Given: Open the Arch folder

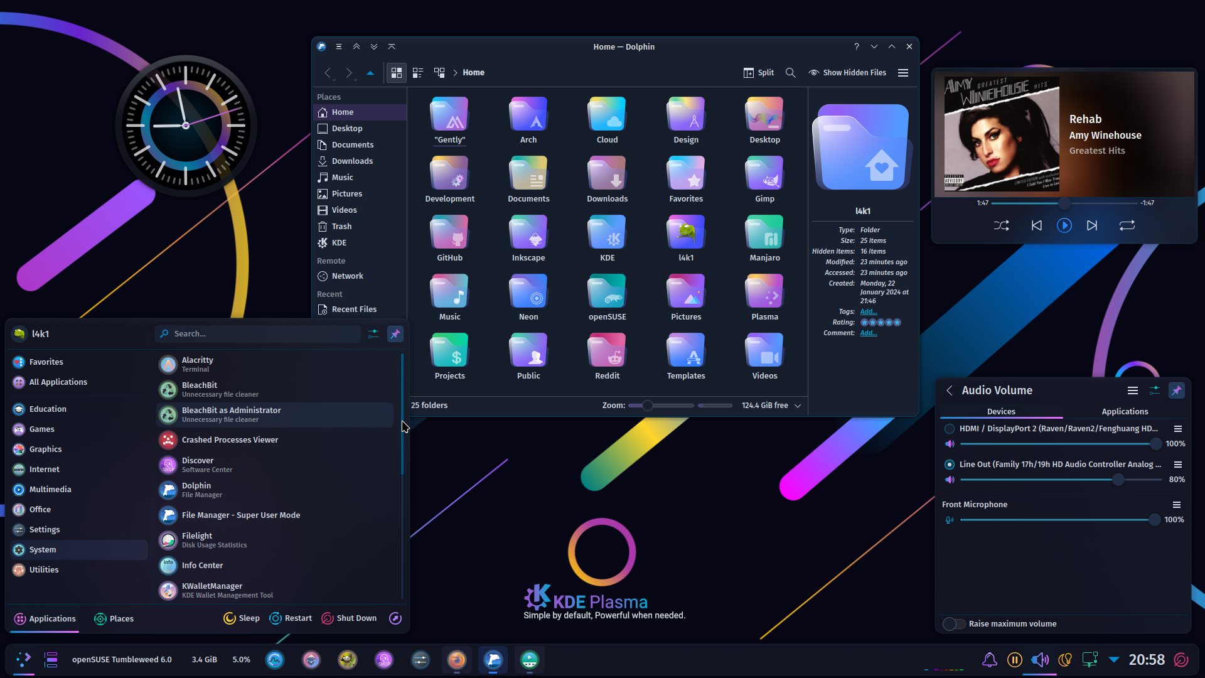Looking at the screenshot, I should point(528,121).
